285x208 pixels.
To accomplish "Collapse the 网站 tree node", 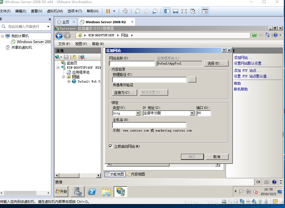I will (63, 77).
